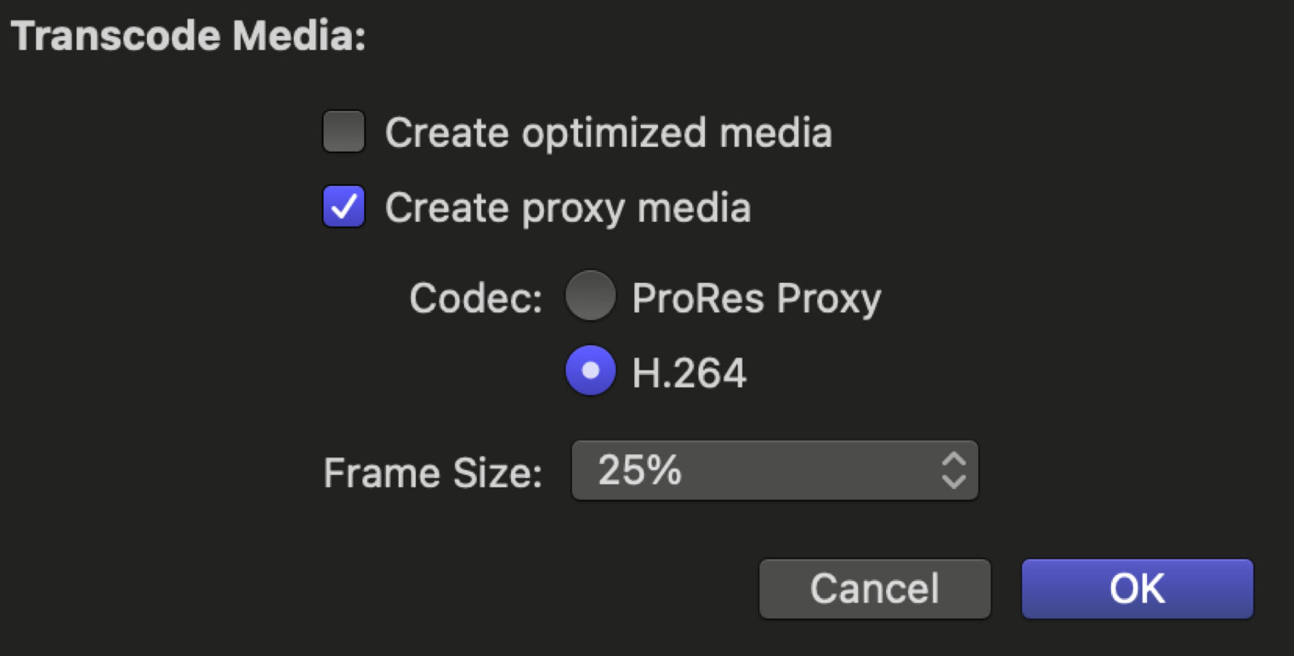Image resolution: width=1294 pixels, height=656 pixels.
Task: Click the "Frame Size:" label
Action: [x=432, y=473]
